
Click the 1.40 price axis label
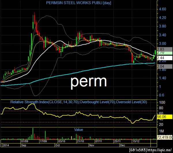click(x=162, y=78)
